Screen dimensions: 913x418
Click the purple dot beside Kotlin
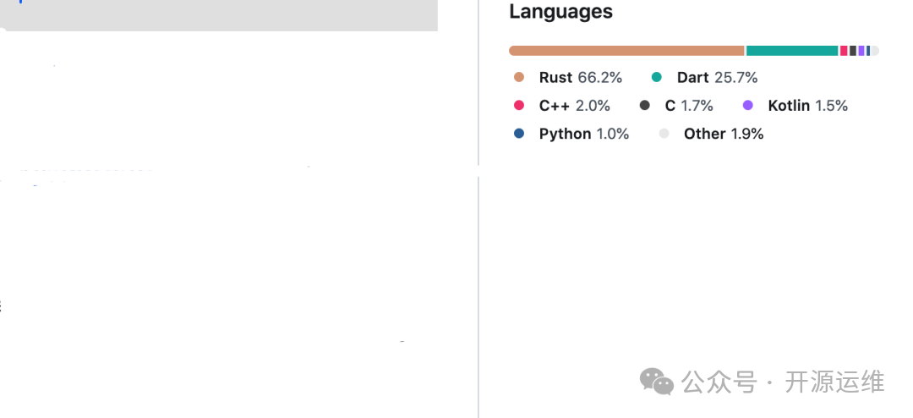(x=748, y=106)
